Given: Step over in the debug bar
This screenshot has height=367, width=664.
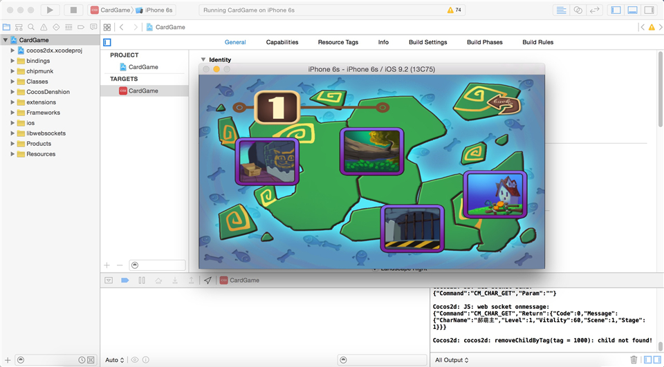Looking at the screenshot, I should point(158,280).
